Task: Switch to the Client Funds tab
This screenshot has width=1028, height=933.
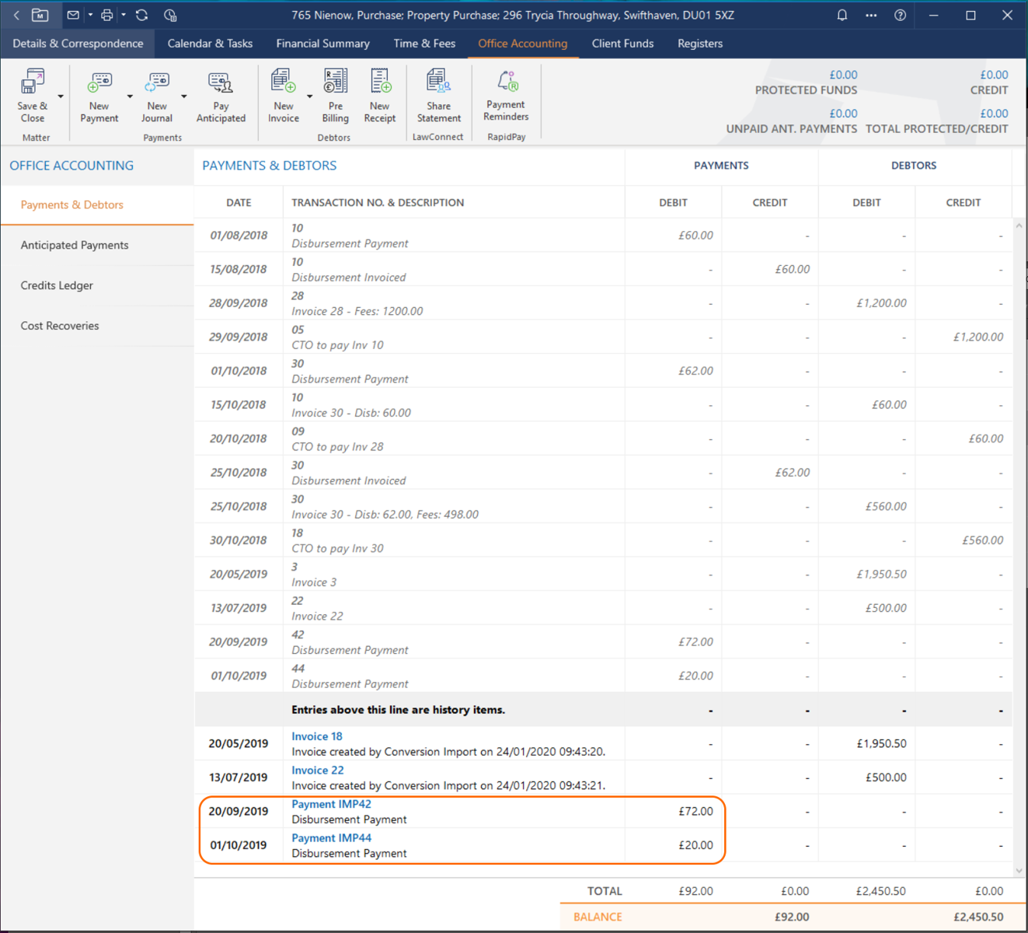Action: (x=622, y=44)
